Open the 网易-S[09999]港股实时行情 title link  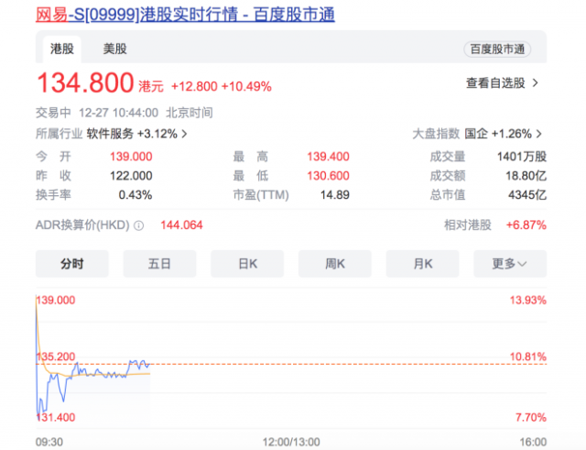pos(185,15)
